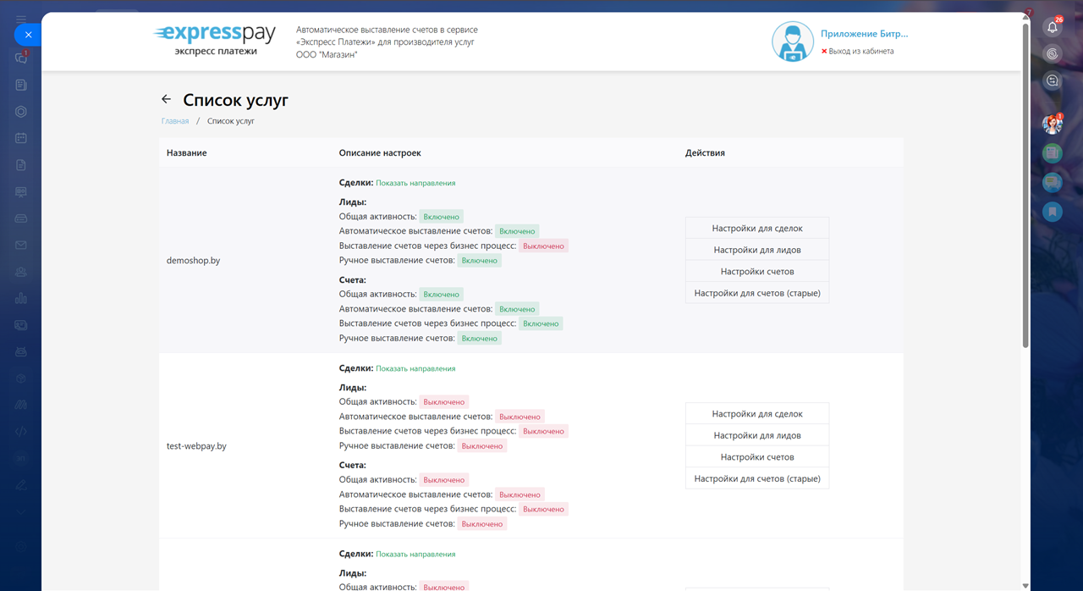Open messenger icon with red badge in left sidebar
This screenshot has height=591, width=1083.
tap(21, 58)
